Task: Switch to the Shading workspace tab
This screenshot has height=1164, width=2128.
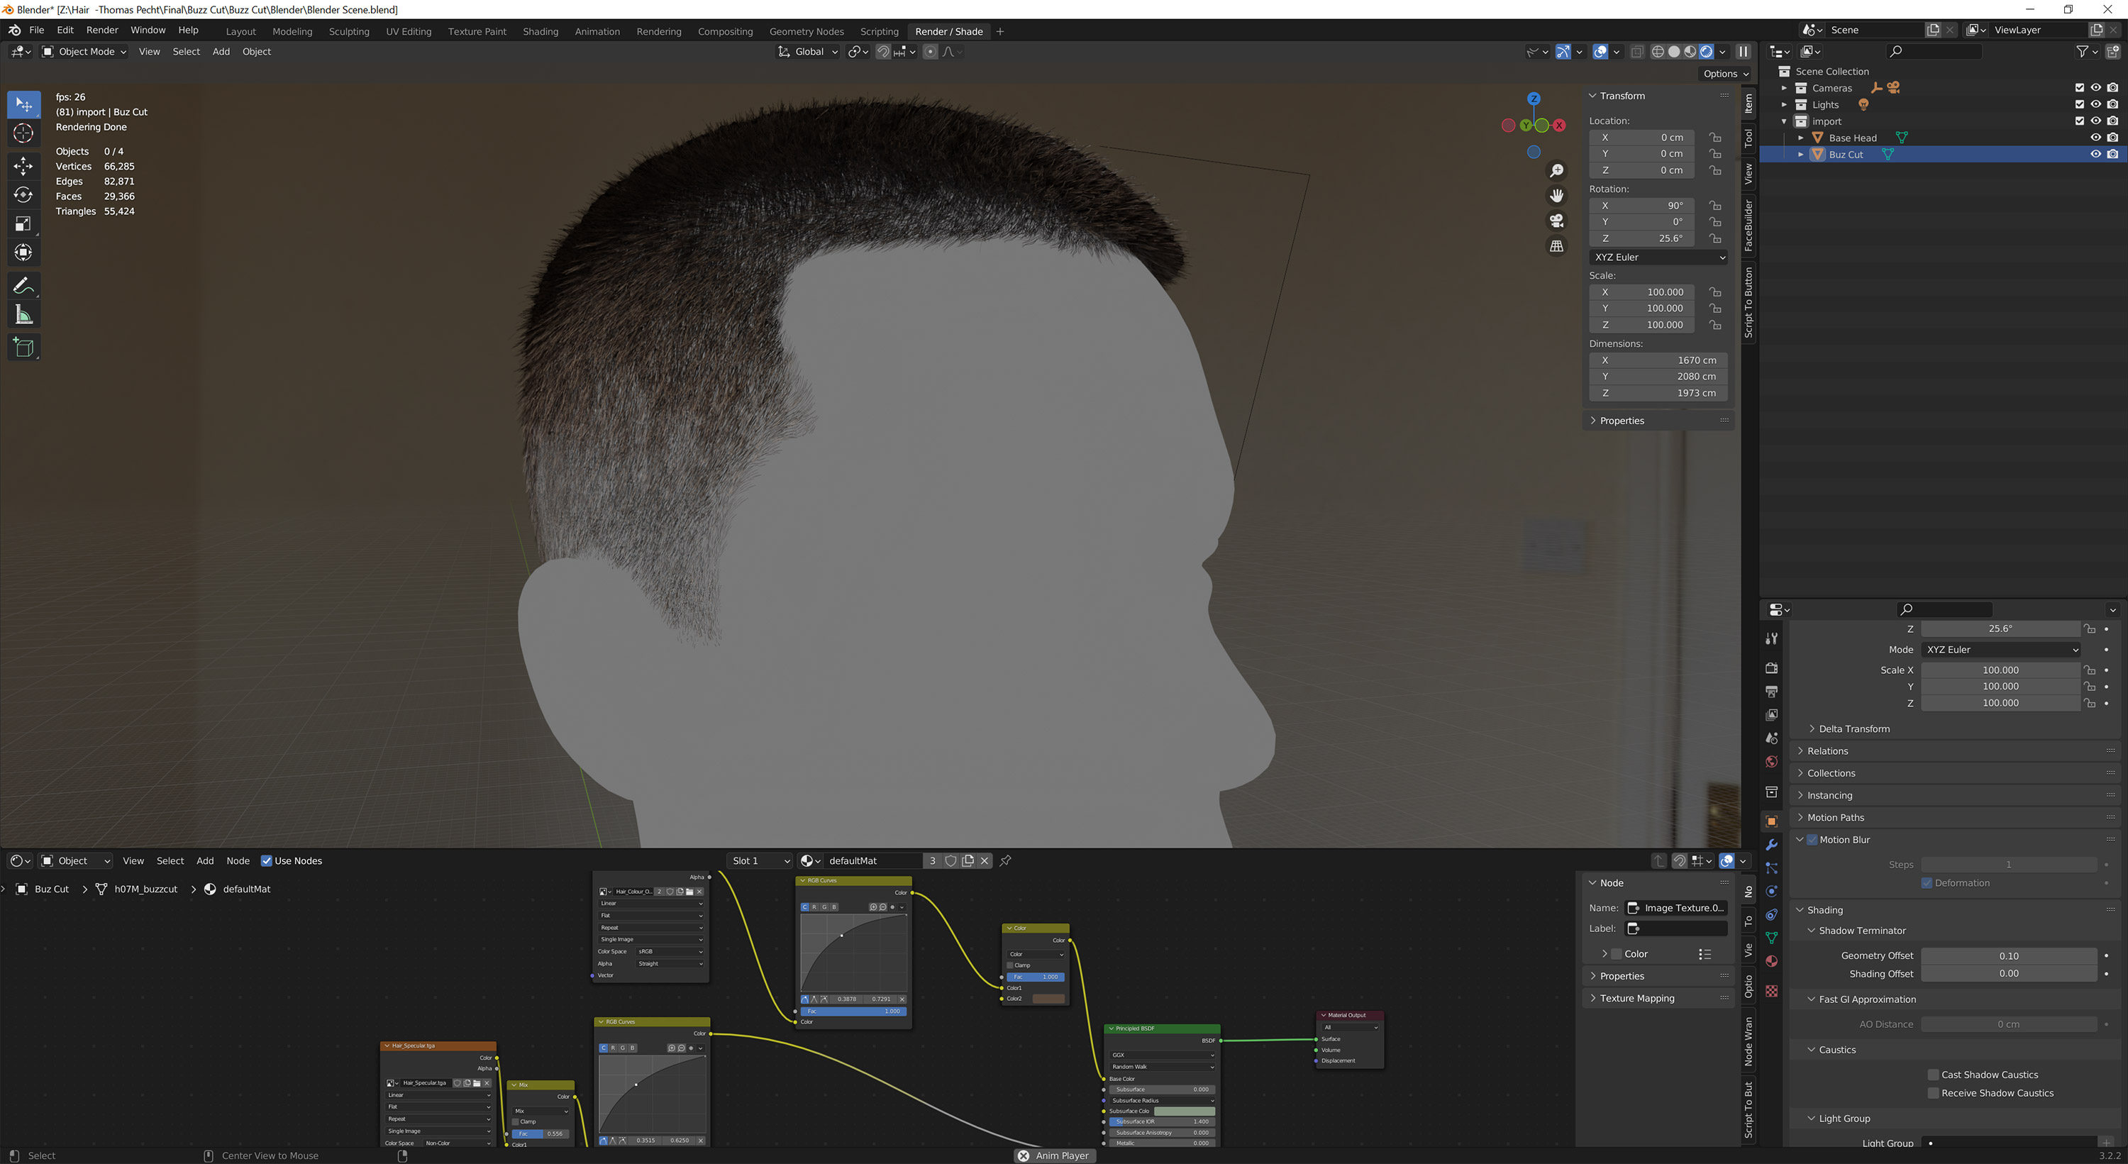Action: tap(541, 31)
